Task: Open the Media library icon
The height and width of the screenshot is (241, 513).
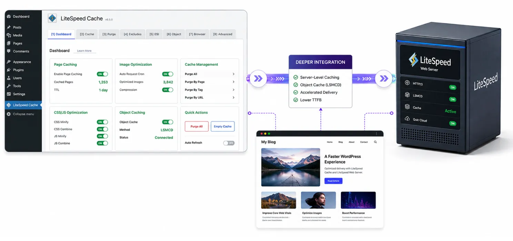Action: [9, 35]
